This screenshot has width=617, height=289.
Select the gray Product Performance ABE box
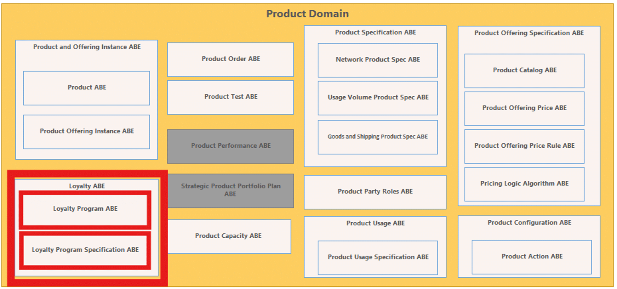click(231, 146)
